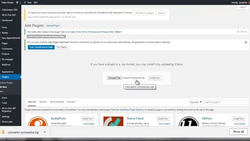Close the Custom Login Page Customizer notice
The width and height of the screenshot is (250, 141).
point(246,42)
